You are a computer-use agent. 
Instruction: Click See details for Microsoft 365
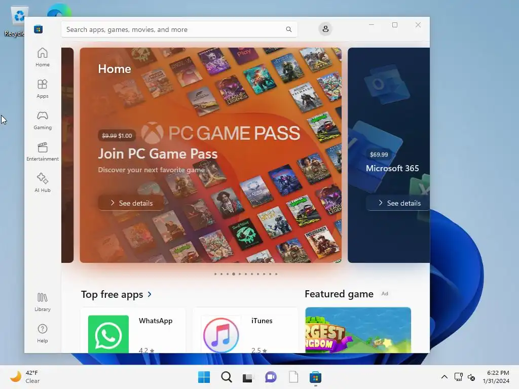[398, 203]
